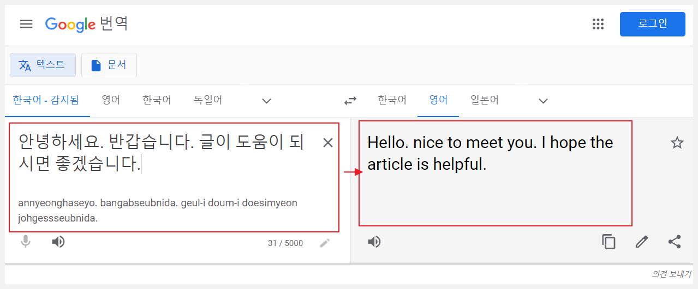Swap source and target languages
This screenshot has height=289, width=698.
[350, 101]
